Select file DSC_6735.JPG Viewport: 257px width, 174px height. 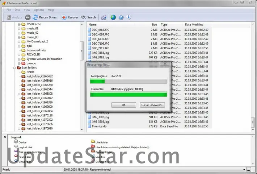click(x=101, y=39)
